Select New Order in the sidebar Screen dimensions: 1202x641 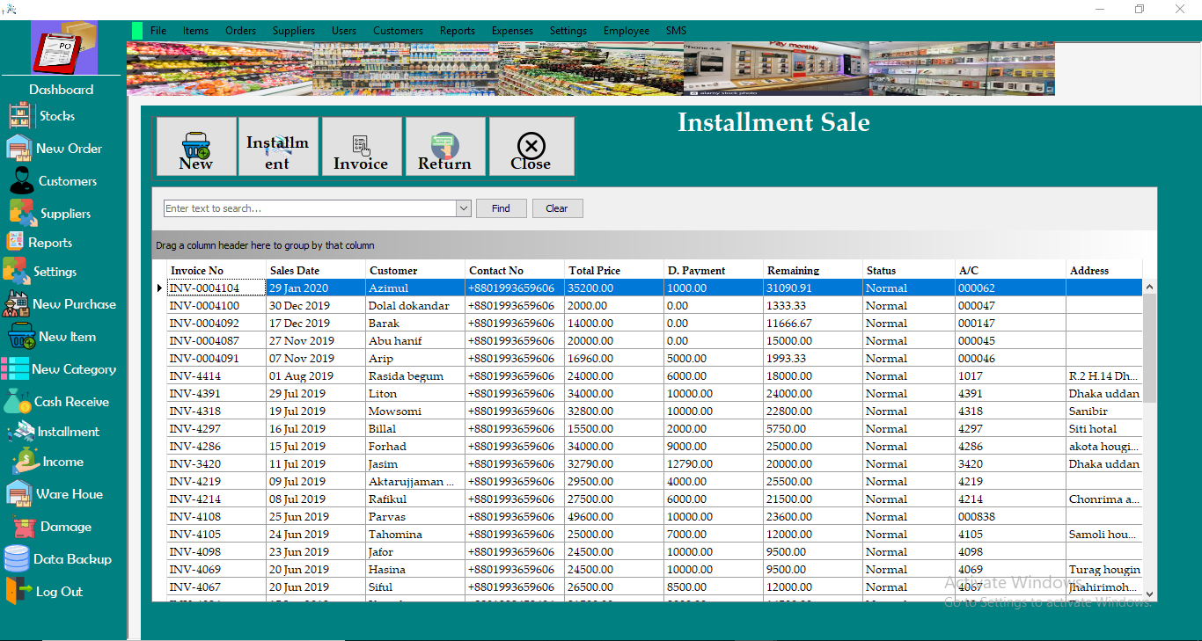(62, 148)
